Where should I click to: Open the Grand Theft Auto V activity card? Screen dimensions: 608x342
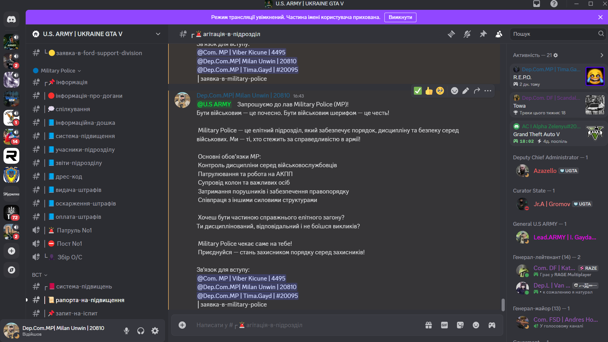559,133
